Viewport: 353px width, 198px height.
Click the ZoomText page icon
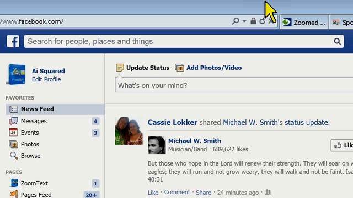click(x=14, y=183)
